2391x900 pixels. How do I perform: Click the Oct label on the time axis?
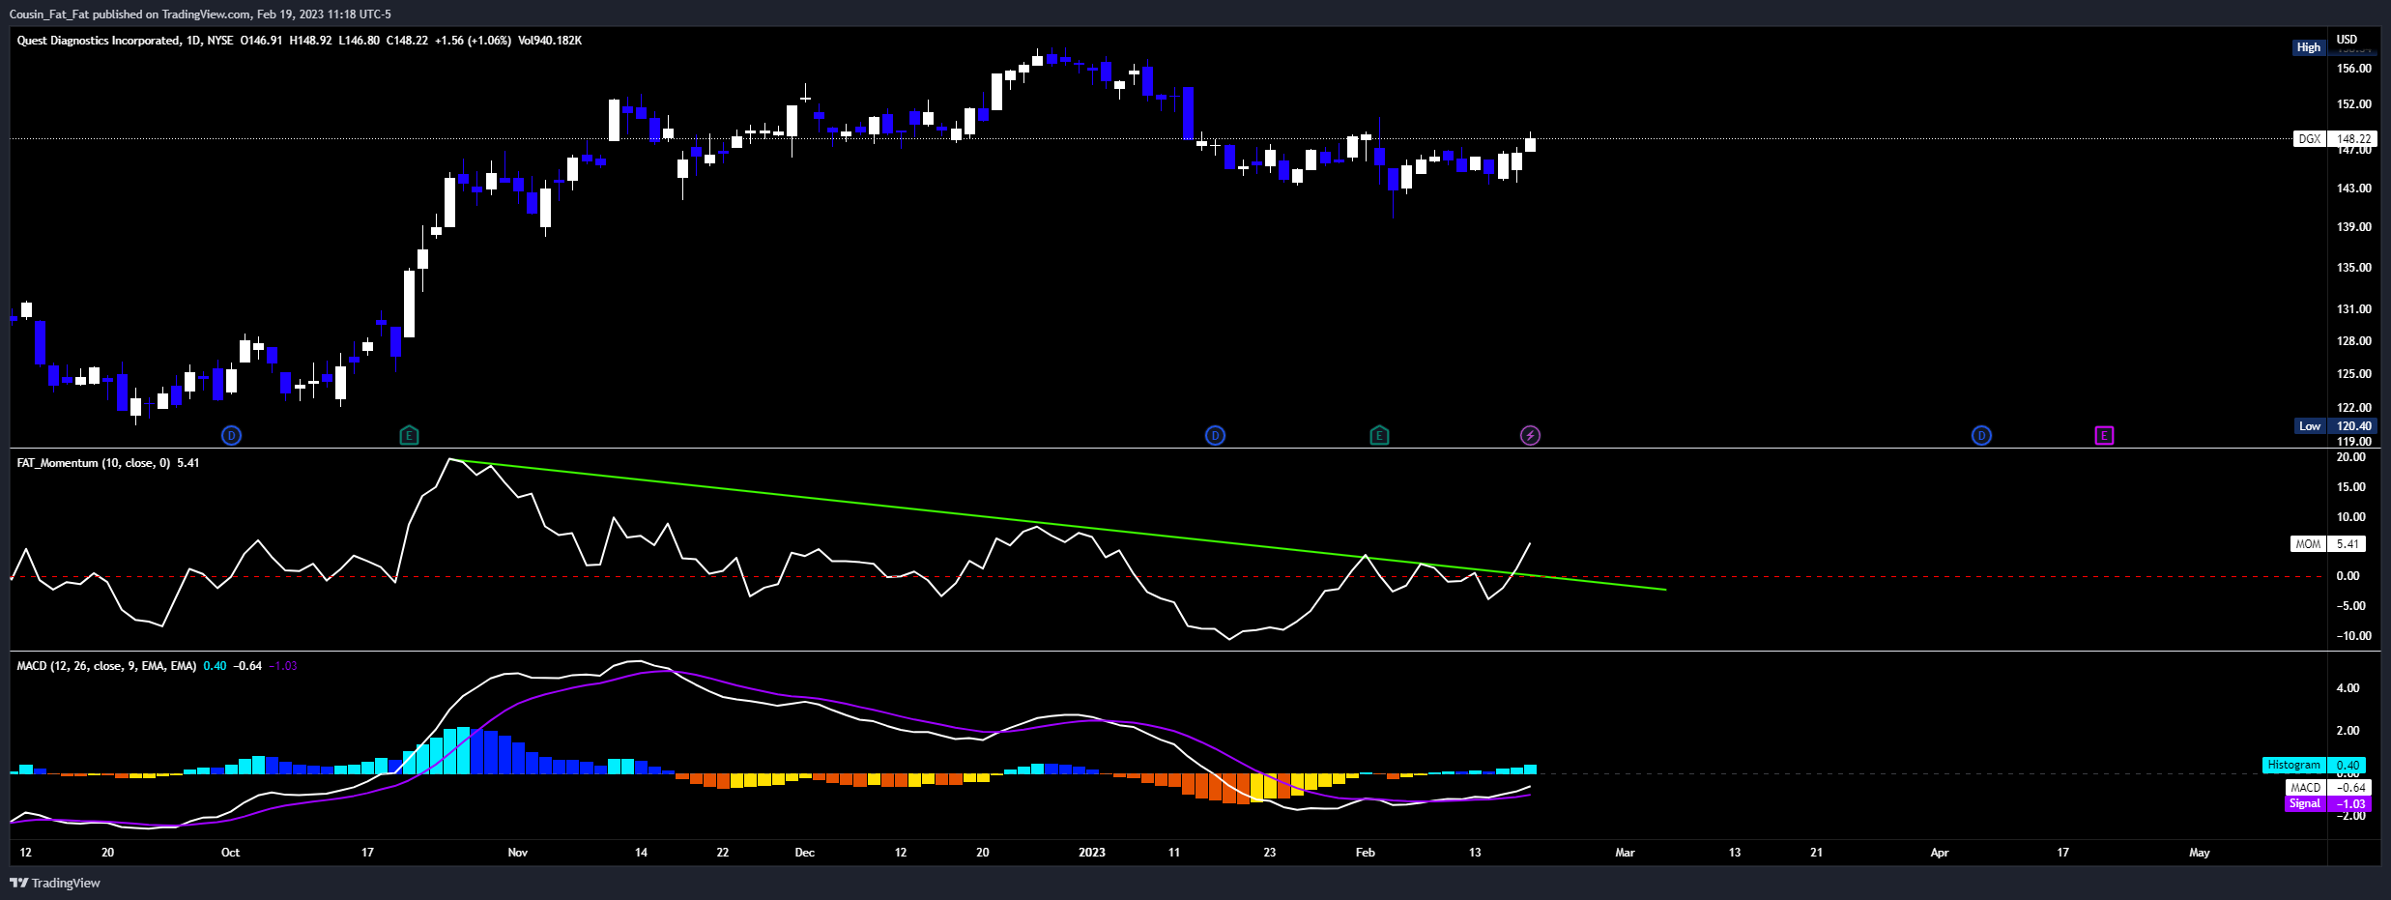(230, 853)
